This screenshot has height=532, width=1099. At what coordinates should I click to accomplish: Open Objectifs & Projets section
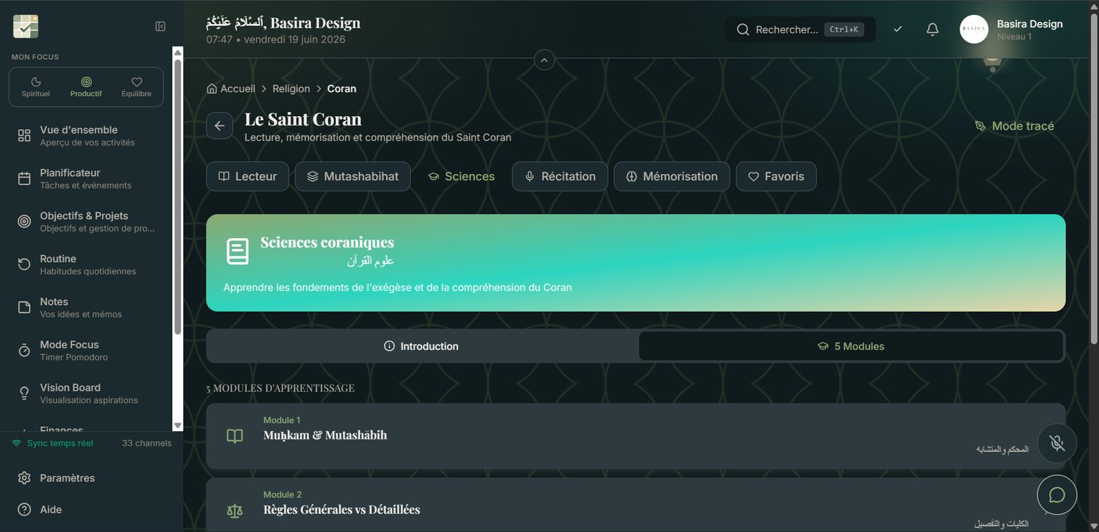(x=87, y=221)
